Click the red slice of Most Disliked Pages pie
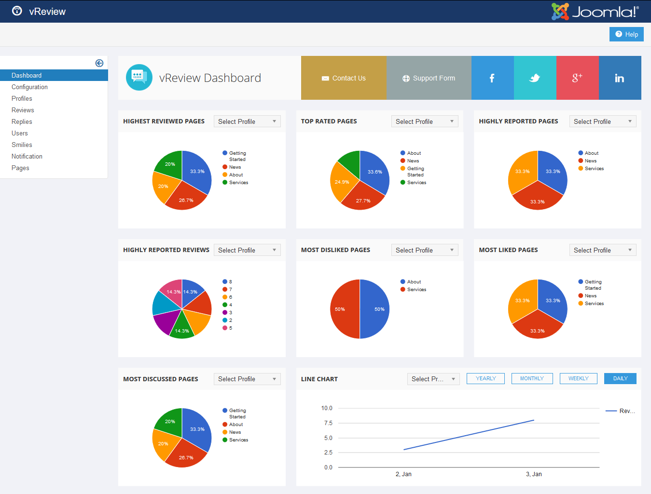Image resolution: width=651 pixels, height=494 pixels. [x=345, y=309]
